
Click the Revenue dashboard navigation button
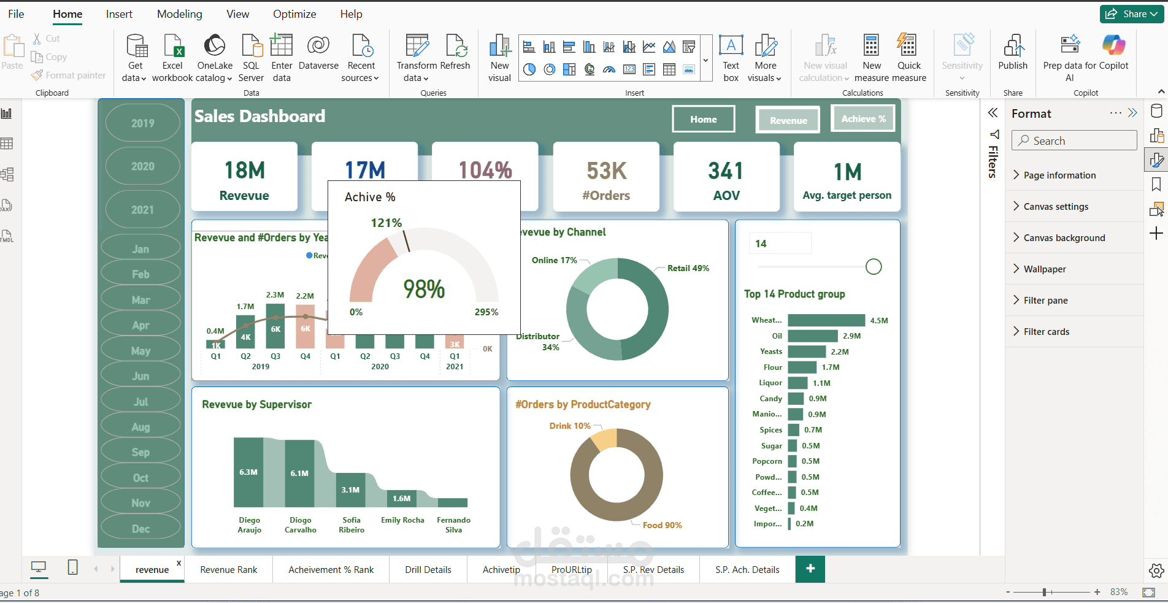click(788, 120)
